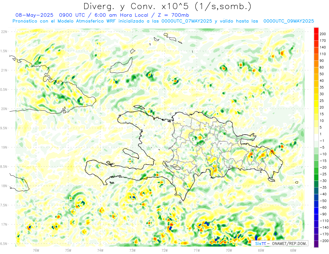This screenshot has width=329, height=254.
Task: Click the "22N" latitude label
Action: click(4, 32)
